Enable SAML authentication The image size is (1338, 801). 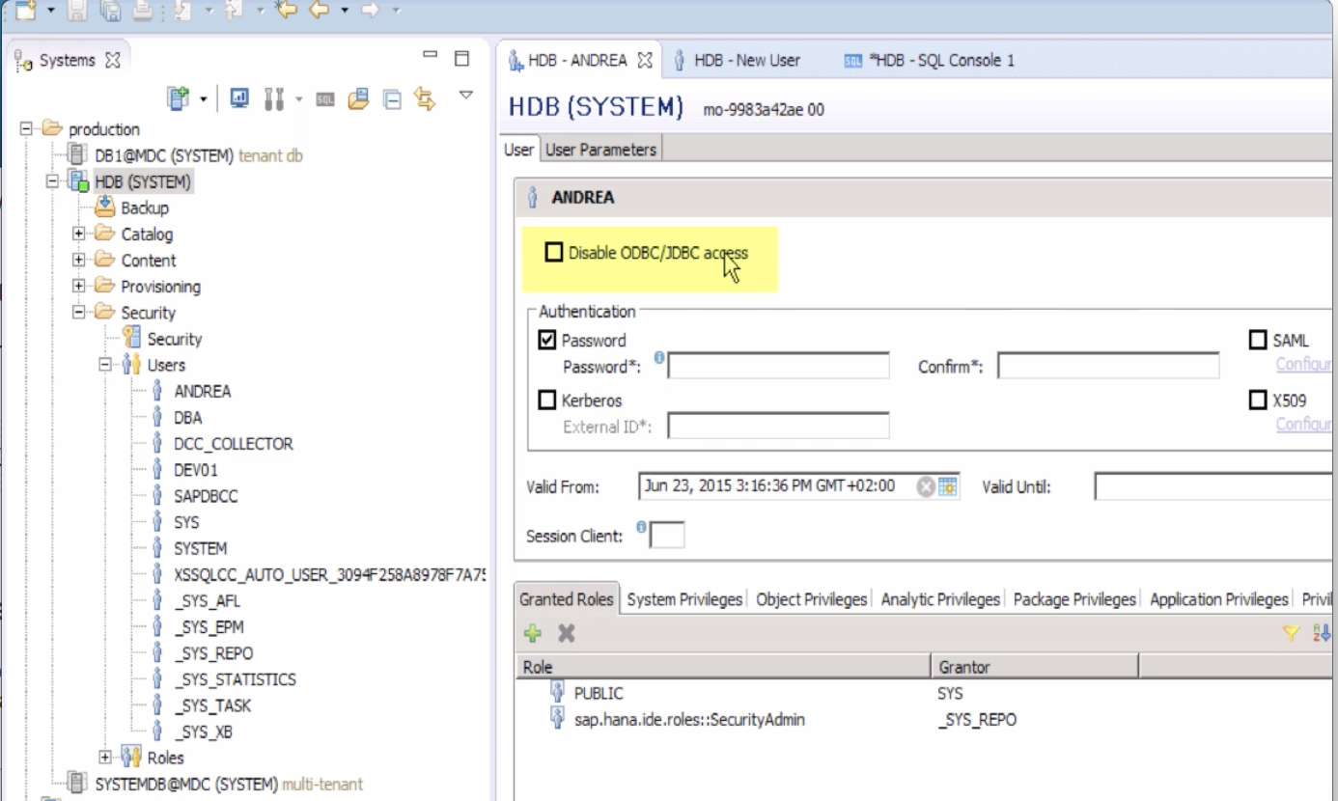(x=1257, y=340)
